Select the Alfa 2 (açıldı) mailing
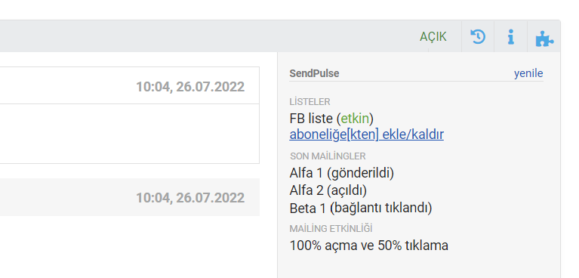The image size is (579, 278). (328, 190)
